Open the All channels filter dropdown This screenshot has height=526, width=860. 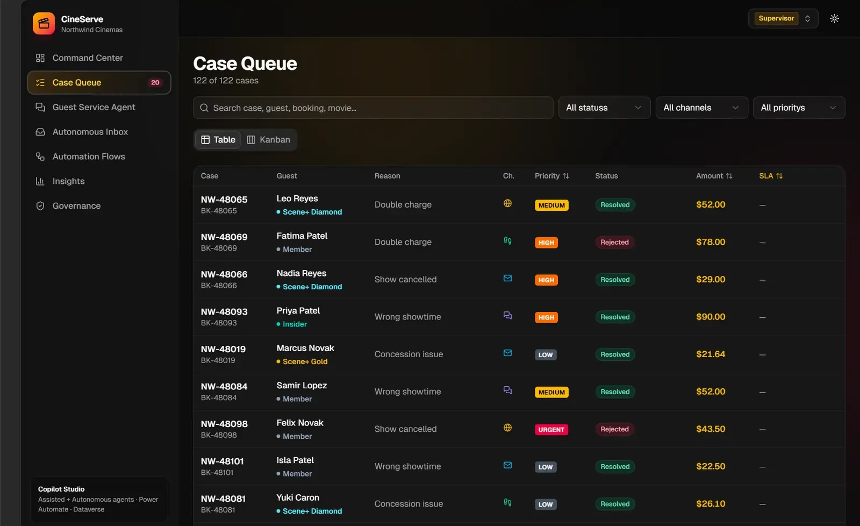(x=701, y=108)
